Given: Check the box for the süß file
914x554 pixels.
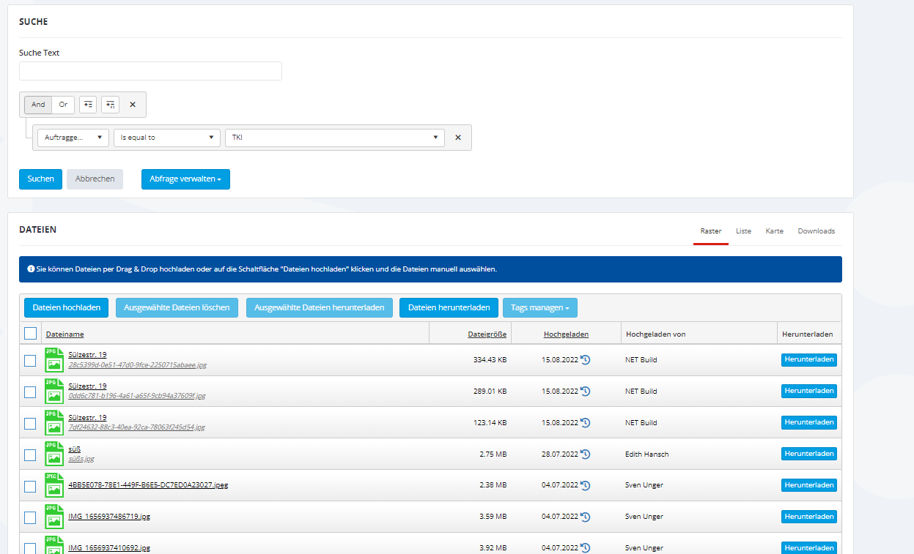Looking at the screenshot, I should click(30, 454).
